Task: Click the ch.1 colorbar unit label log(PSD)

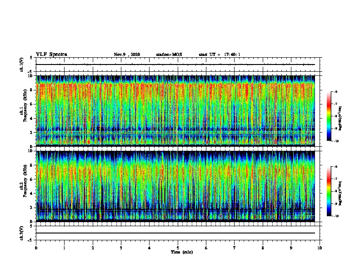Action: 340,119
